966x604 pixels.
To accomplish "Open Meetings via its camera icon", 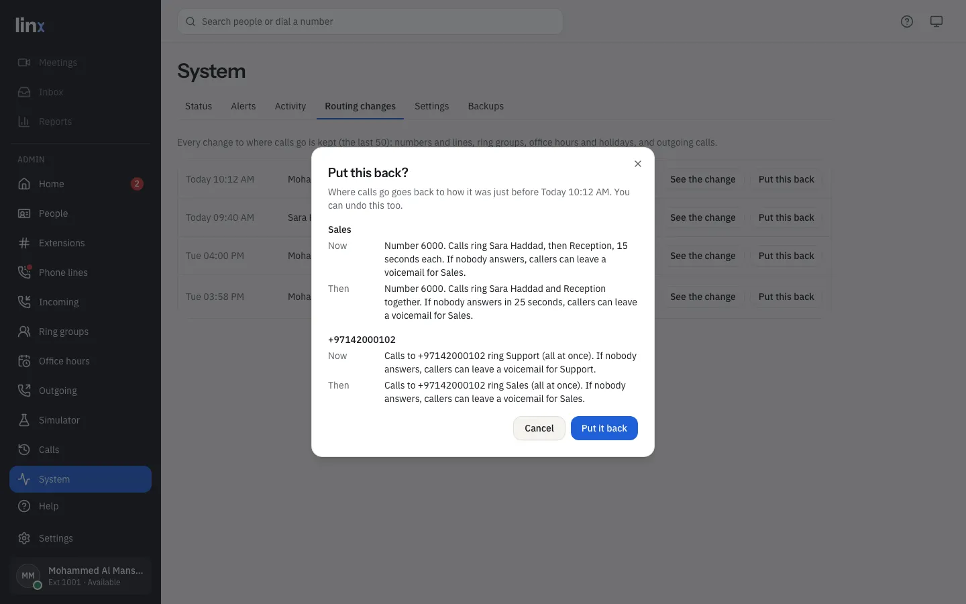I will (x=24, y=62).
